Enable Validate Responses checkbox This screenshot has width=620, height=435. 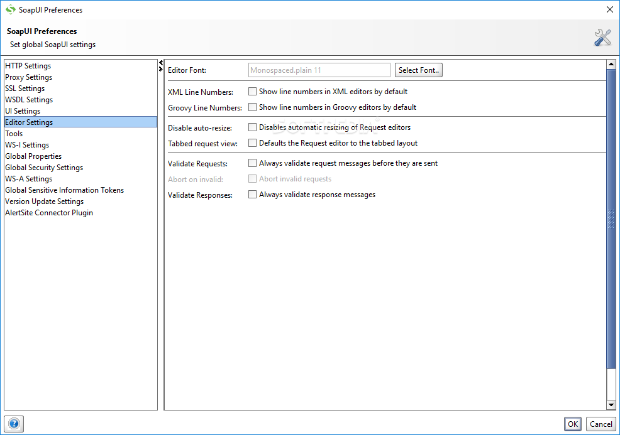pyautogui.click(x=252, y=194)
